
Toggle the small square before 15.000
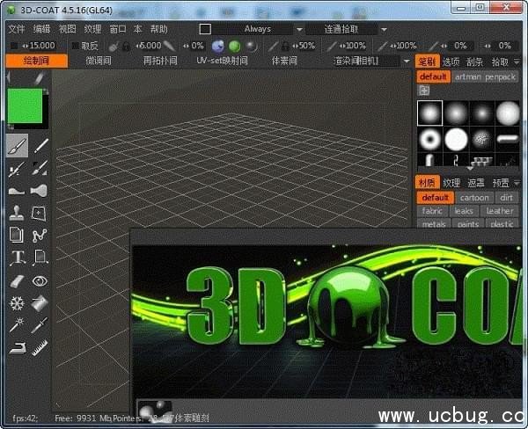(14, 46)
